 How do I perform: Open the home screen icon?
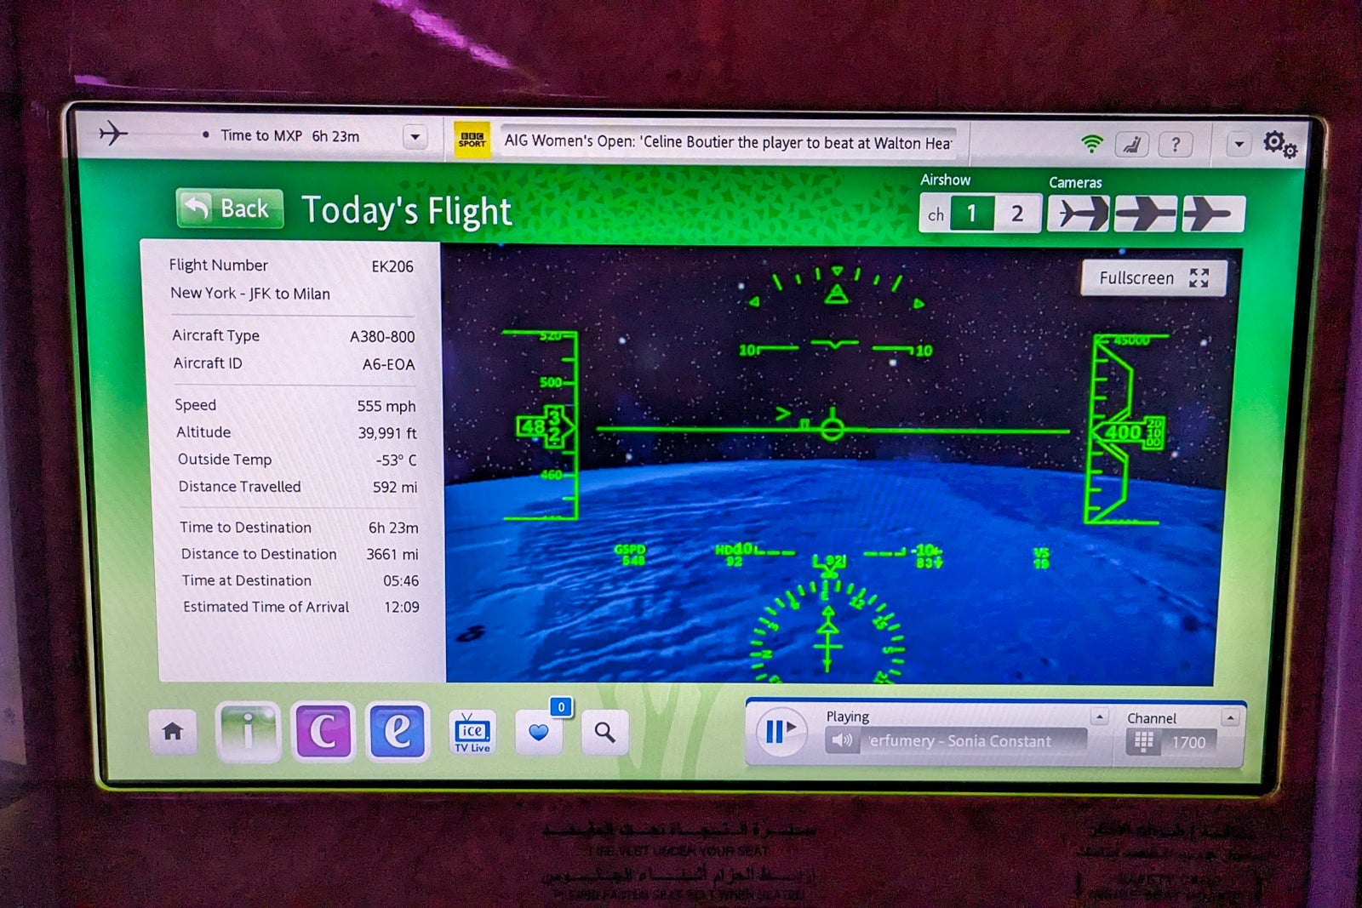[x=173, y=731]
